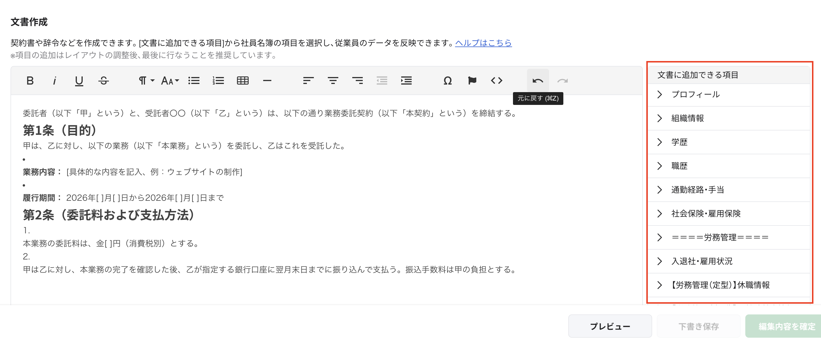Apply strikethrough to the text

(104, 80)
